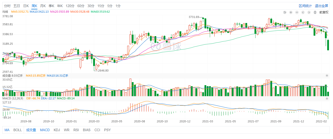The width and height of the screenshot is (333, 139).
Task: Switch to the 五日 timeframe tab
Action: coord(17,6)
